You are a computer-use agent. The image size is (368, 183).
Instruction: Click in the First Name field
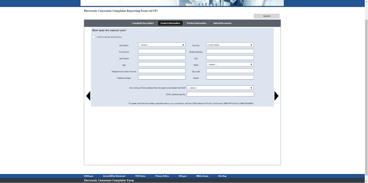(x=162, y=51)
